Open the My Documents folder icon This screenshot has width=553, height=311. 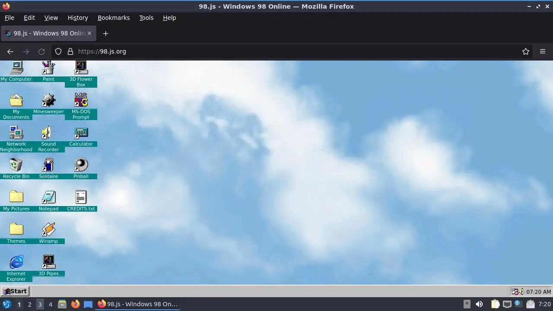16,106
